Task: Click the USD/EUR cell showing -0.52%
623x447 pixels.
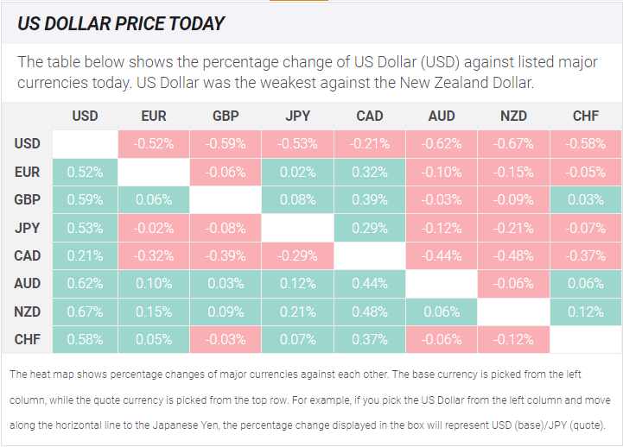Action: [153, 144]
